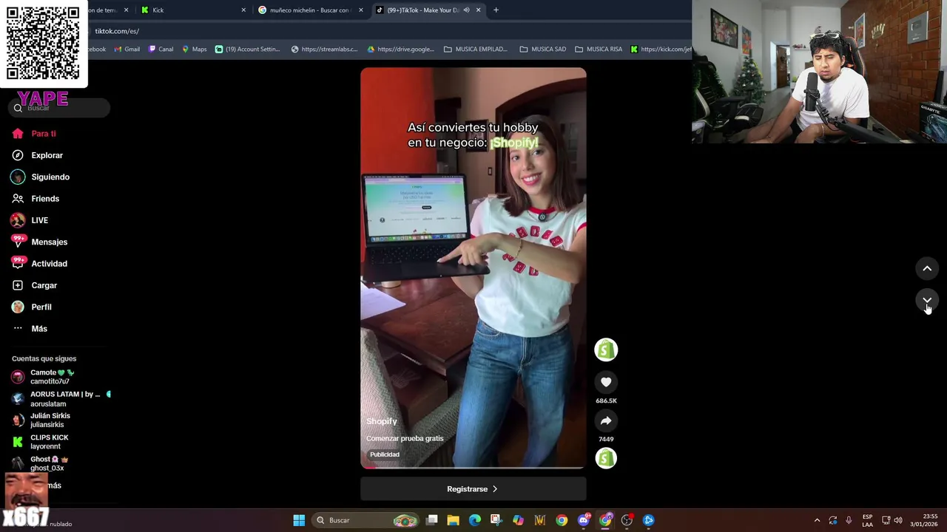Open Discord from taskbar
Image resolution: width=947 pixels, height=532 pixels.
584,520
